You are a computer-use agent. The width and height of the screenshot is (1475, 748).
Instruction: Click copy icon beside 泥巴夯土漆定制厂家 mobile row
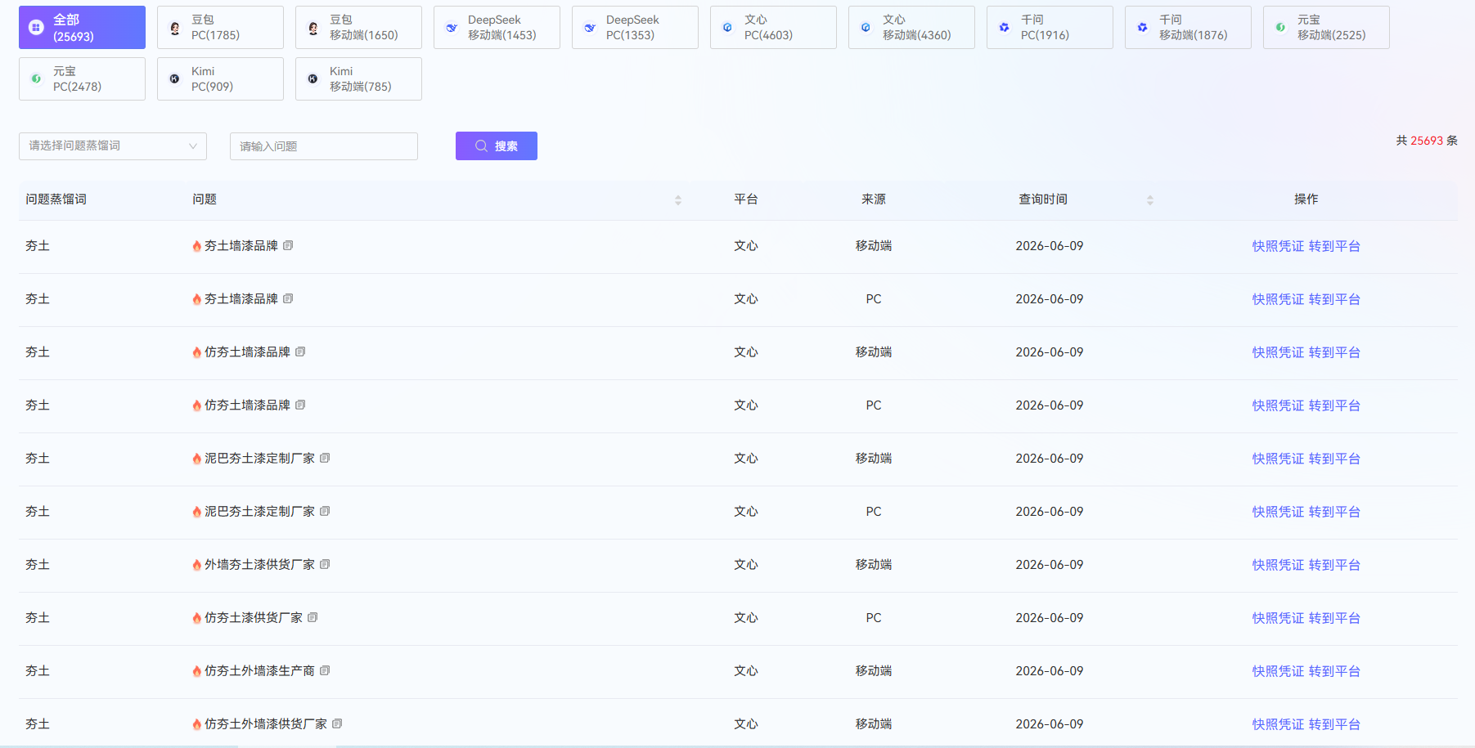point(325,458)
